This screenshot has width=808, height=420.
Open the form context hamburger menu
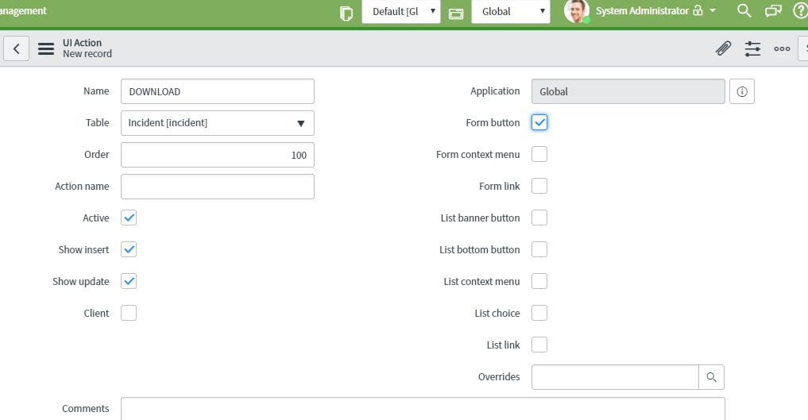click(46, 49)
